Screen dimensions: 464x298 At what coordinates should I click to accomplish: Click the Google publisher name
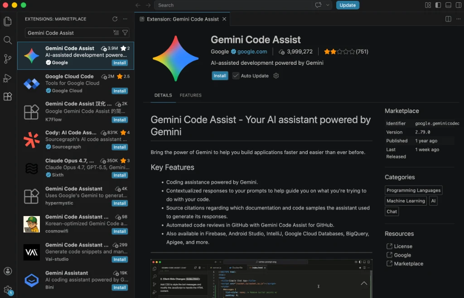[220, 52]
